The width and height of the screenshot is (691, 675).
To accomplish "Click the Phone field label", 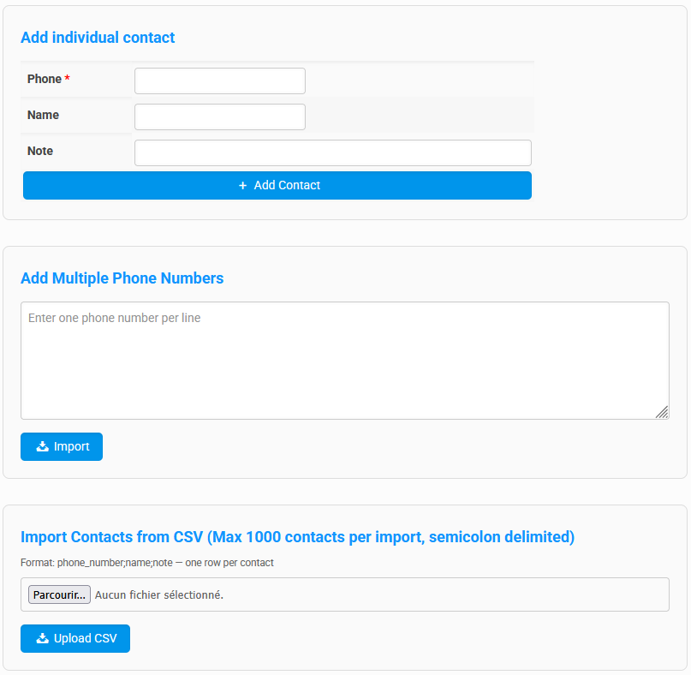I will (45, 79).
